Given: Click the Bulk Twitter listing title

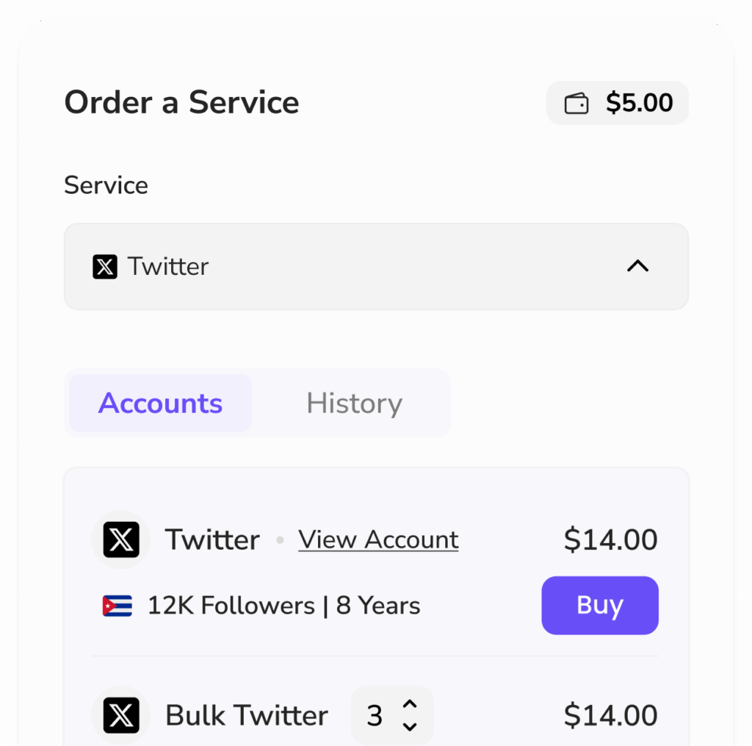Looking at the screenshot, I should [x=247, y=715].
